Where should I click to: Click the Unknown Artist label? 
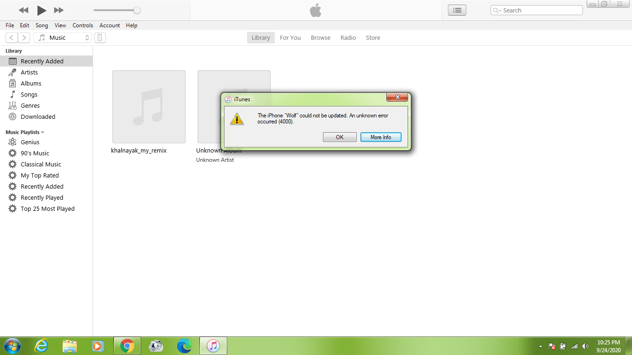(x=215, y=160)
